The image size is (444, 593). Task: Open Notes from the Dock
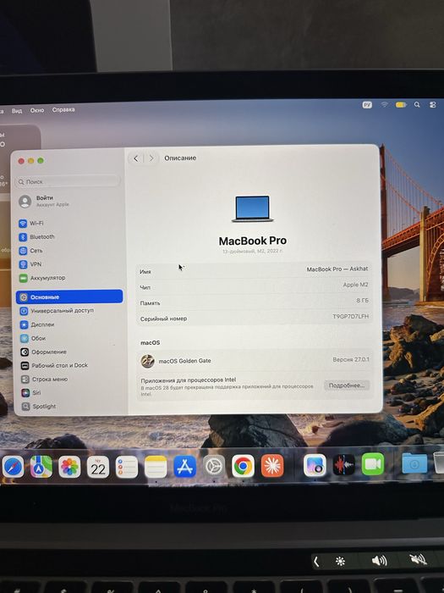coord(156,467)
